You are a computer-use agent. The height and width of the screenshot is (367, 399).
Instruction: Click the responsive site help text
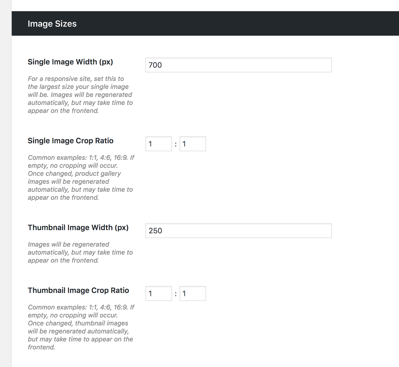click(80, 95)
